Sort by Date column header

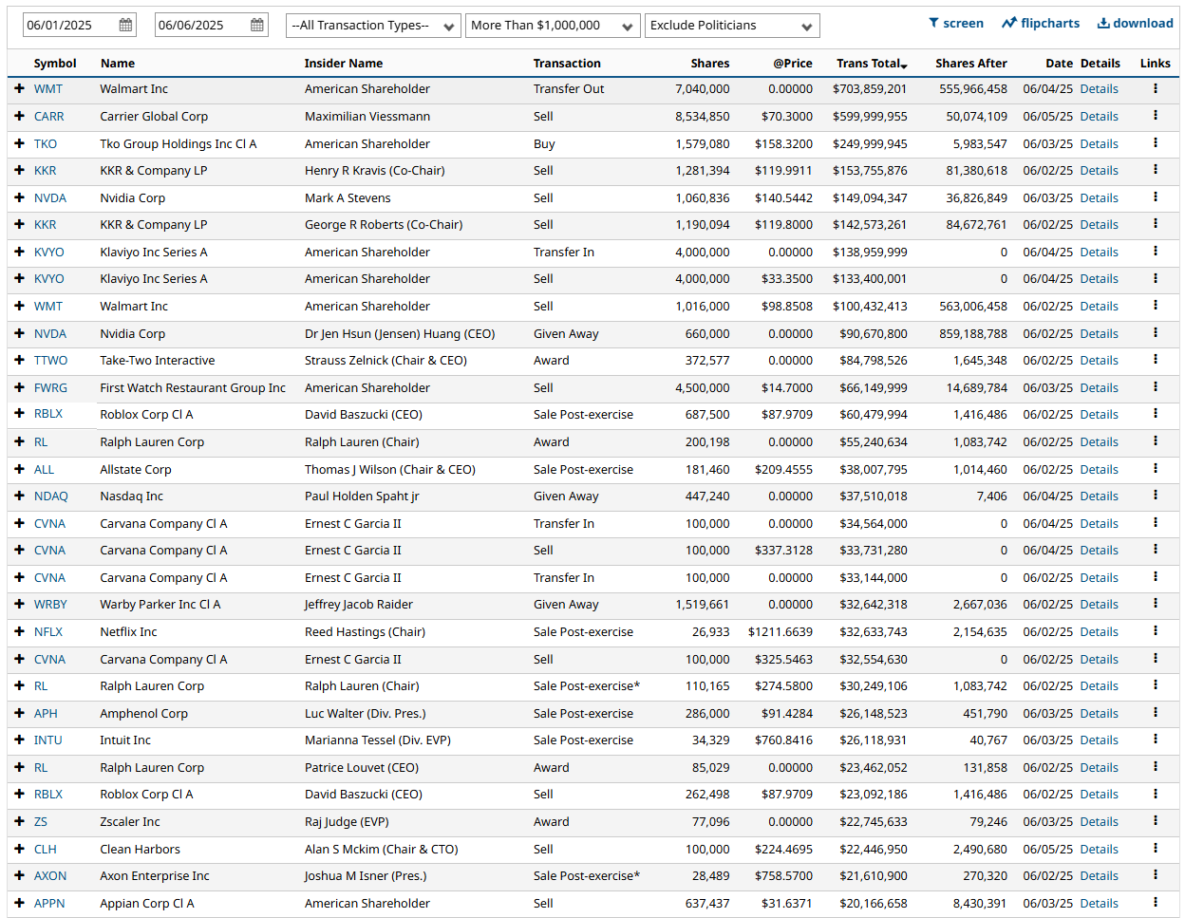coord(1059,64)
